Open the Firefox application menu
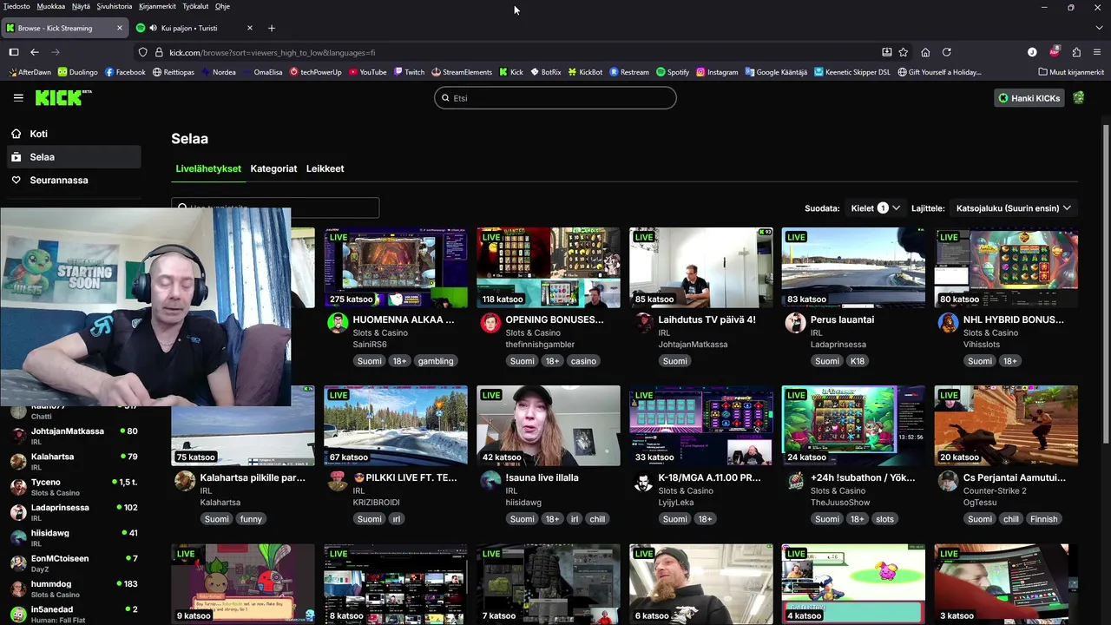The height and width of the screenshot is (625, 1111). click(x=1097, y=52)
